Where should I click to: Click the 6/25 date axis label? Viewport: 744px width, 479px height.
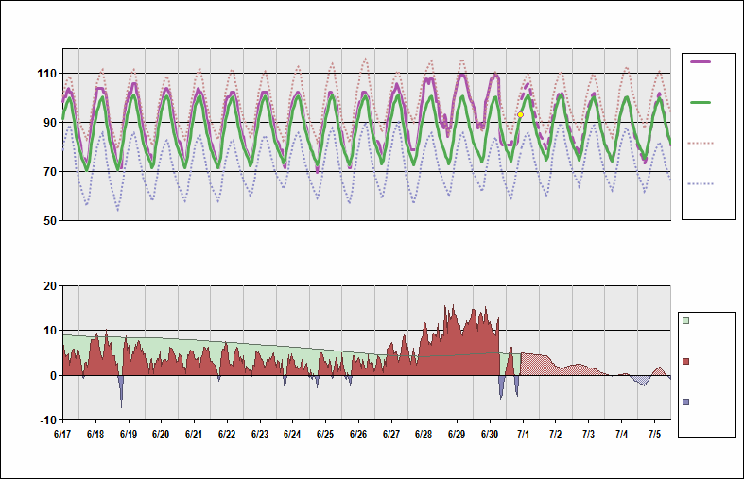[325, 435]
